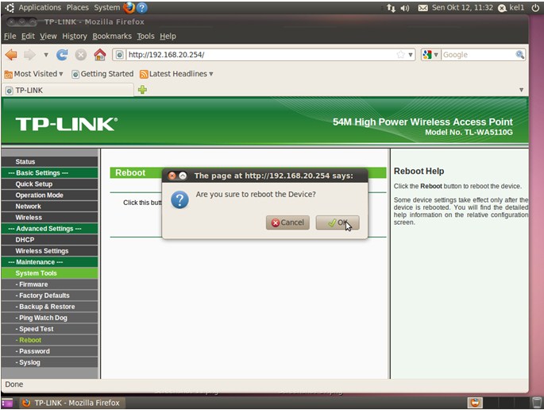The image size is (544, 410).
Task: Click the power shutdown icon
Action: pos(535,8)
